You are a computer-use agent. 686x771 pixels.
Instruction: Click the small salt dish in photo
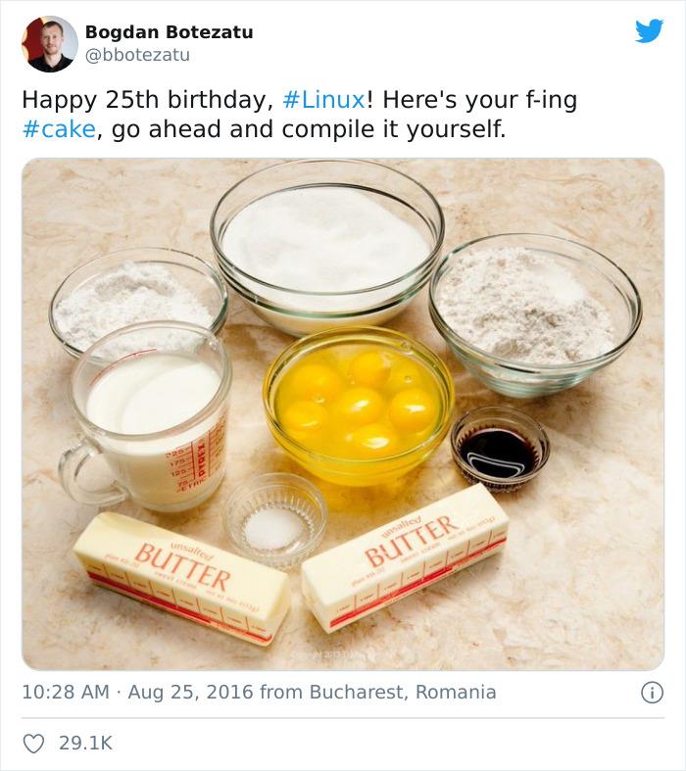point(275,518)
